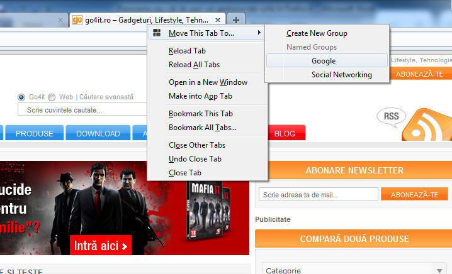This screenshot has width=452, height=274.
Task: Move tab to the Google group
Action: pos(327,61)
